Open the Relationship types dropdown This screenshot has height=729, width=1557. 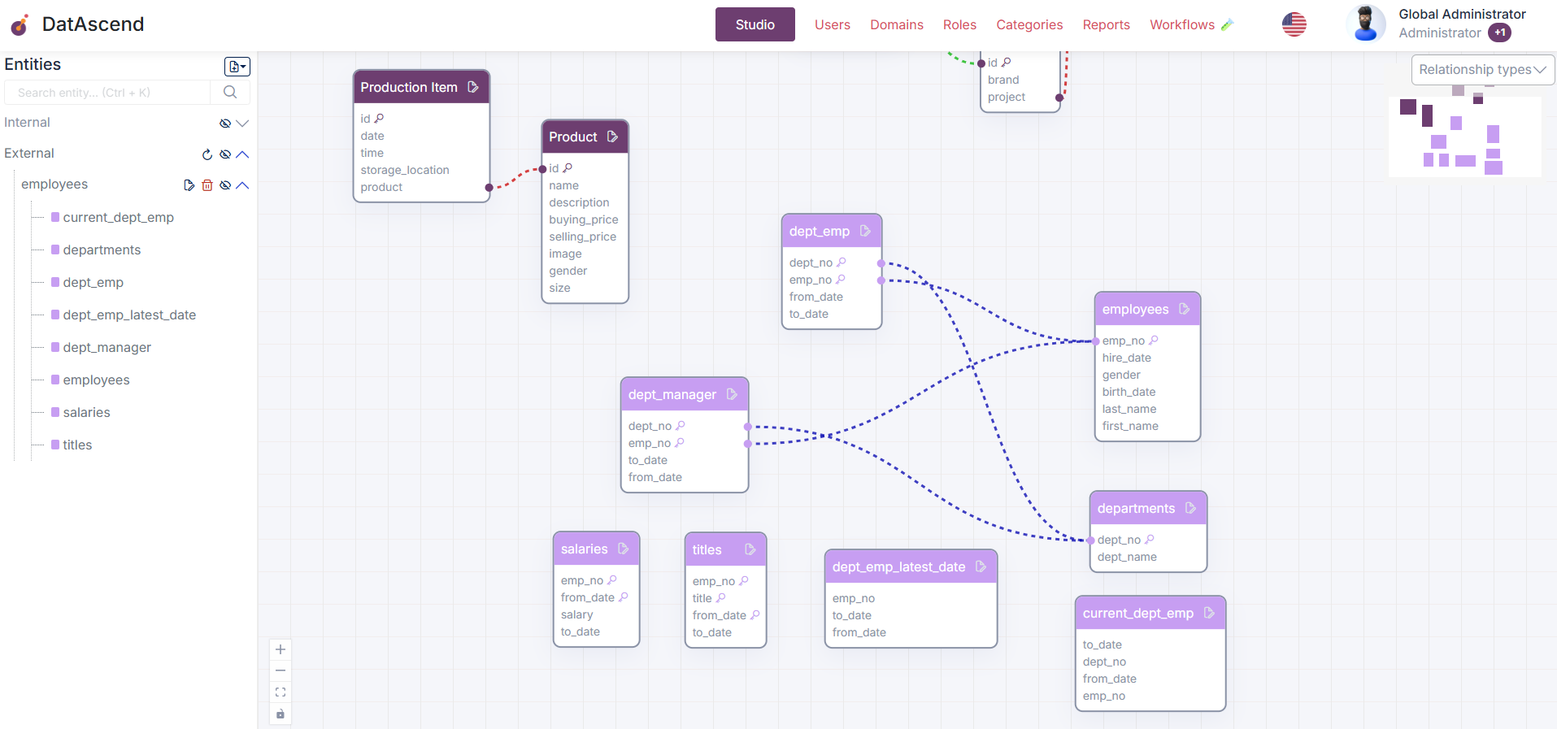(x=1482, y=70)
